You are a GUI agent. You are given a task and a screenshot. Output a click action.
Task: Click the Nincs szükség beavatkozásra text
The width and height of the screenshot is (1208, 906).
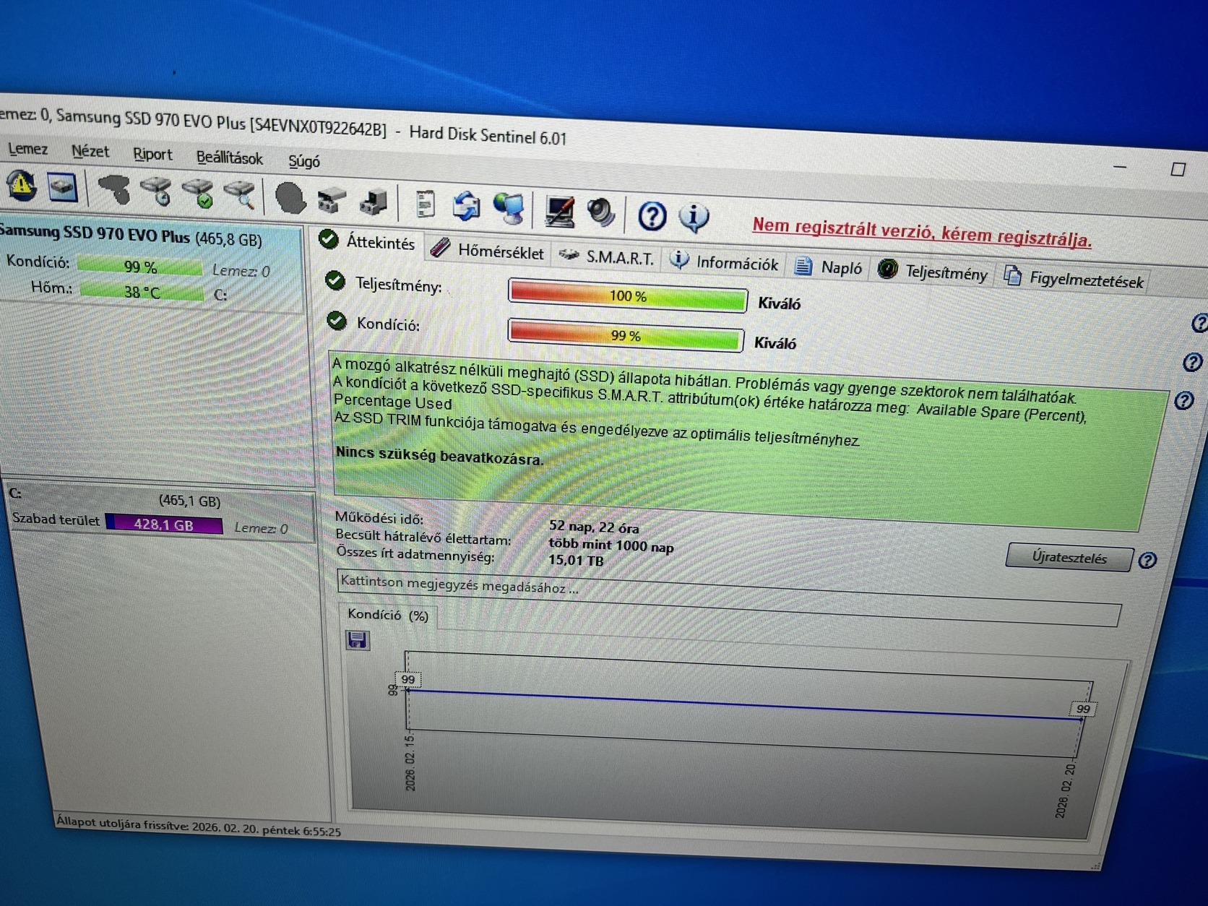tap(439, 455)
